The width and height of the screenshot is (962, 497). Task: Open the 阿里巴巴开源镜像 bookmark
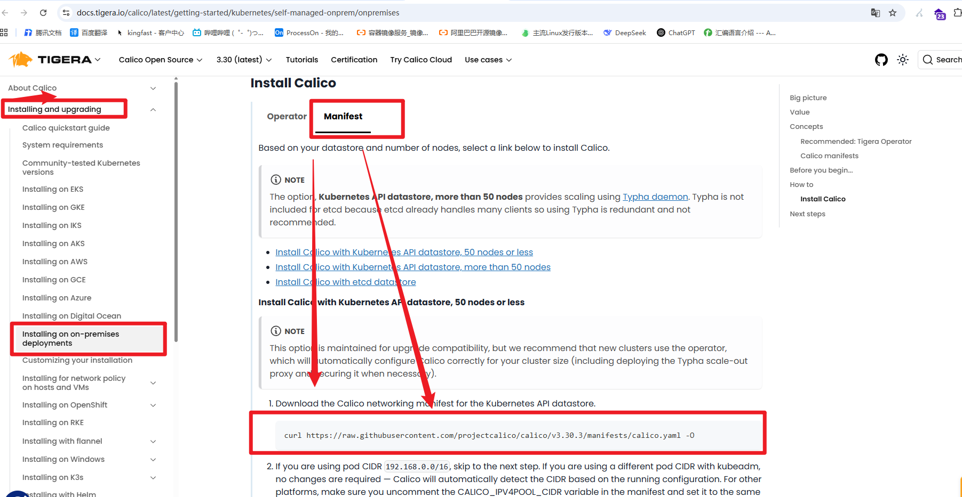click(473, 32)
